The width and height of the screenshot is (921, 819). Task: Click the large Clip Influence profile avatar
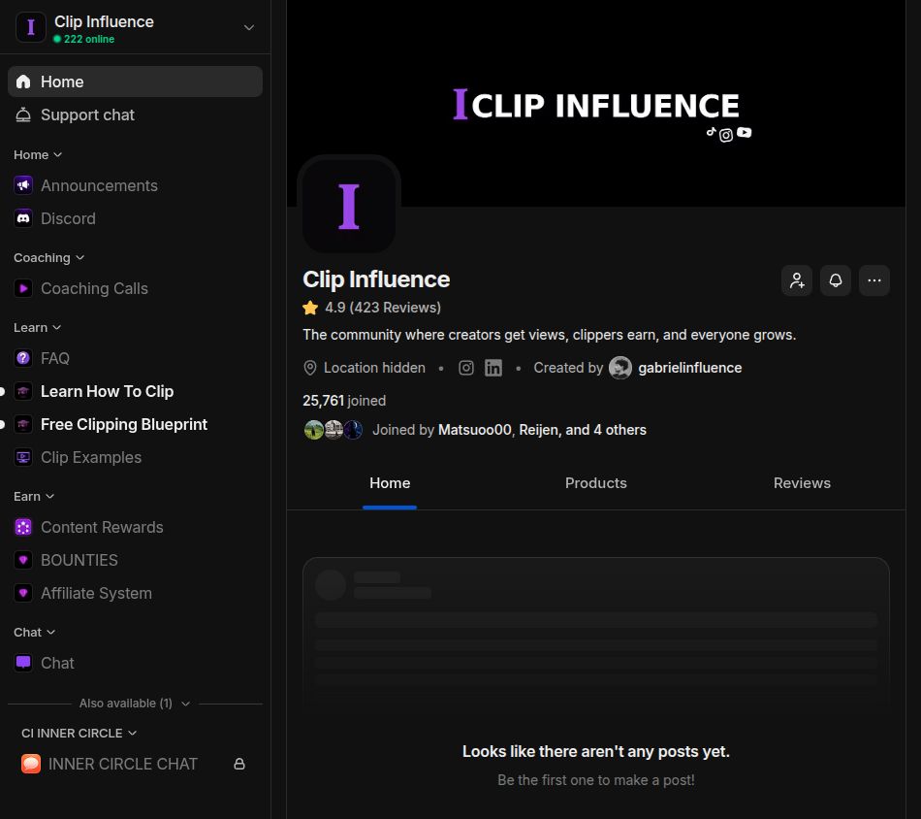(x=349, y=207)
